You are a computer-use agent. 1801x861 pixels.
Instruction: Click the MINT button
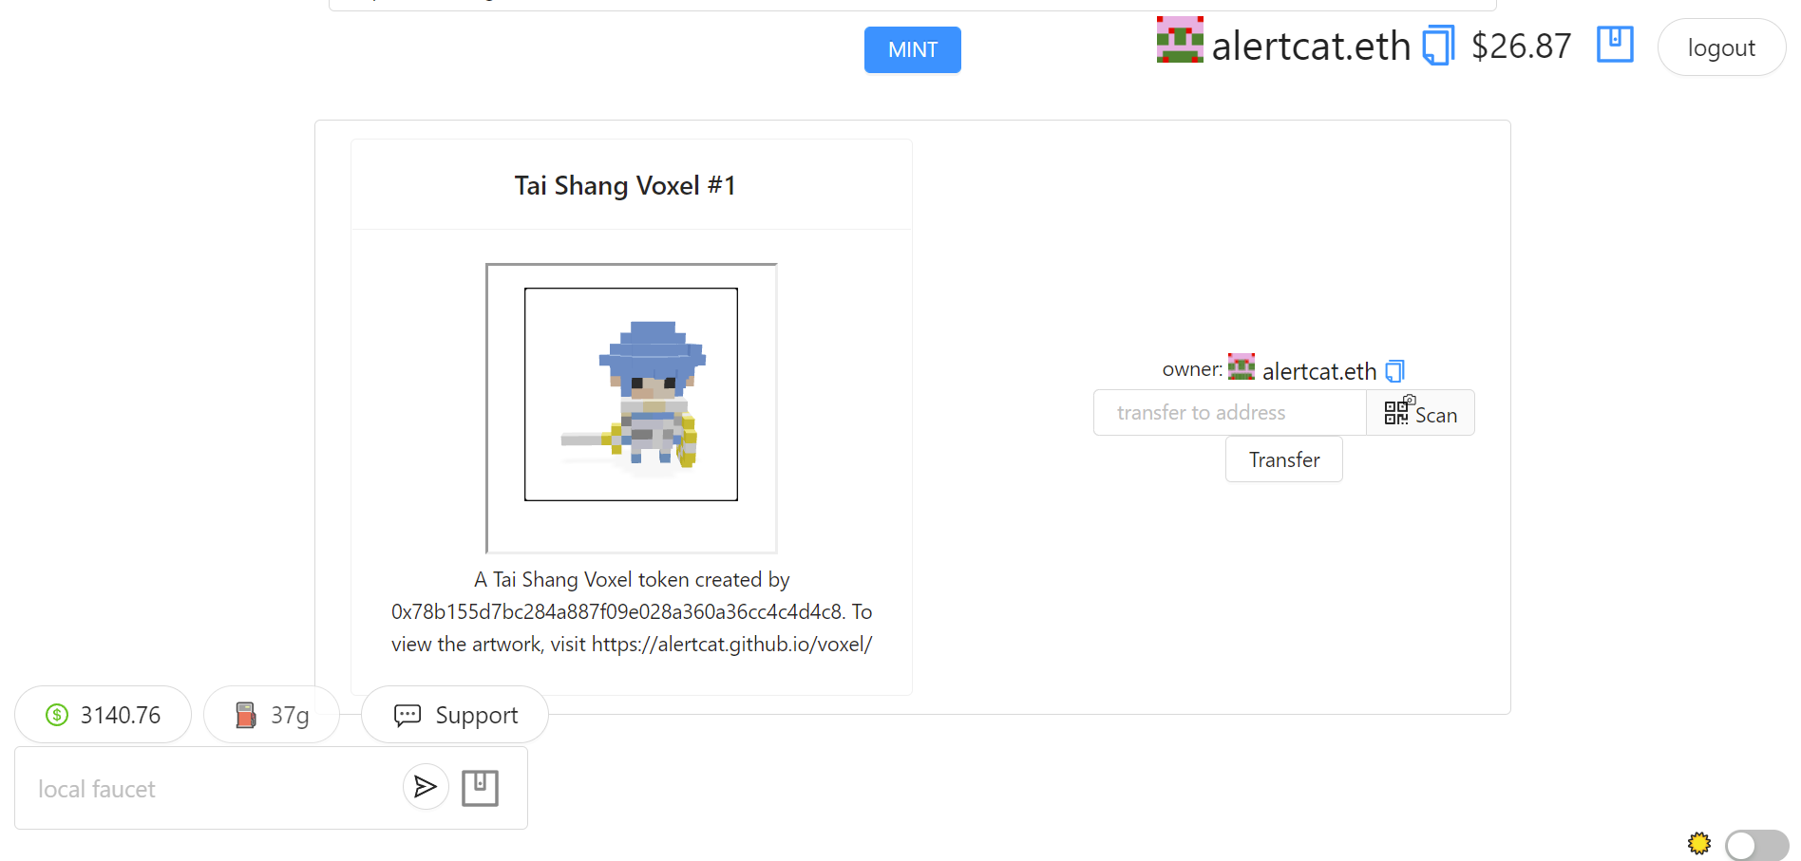[x=913, y=49]
